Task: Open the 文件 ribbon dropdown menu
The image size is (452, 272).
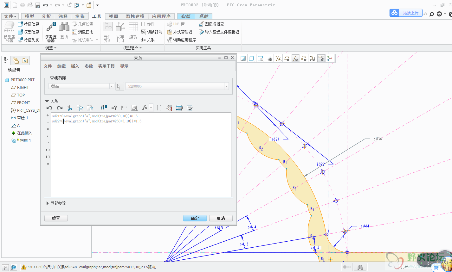Action: pos(10,16)
